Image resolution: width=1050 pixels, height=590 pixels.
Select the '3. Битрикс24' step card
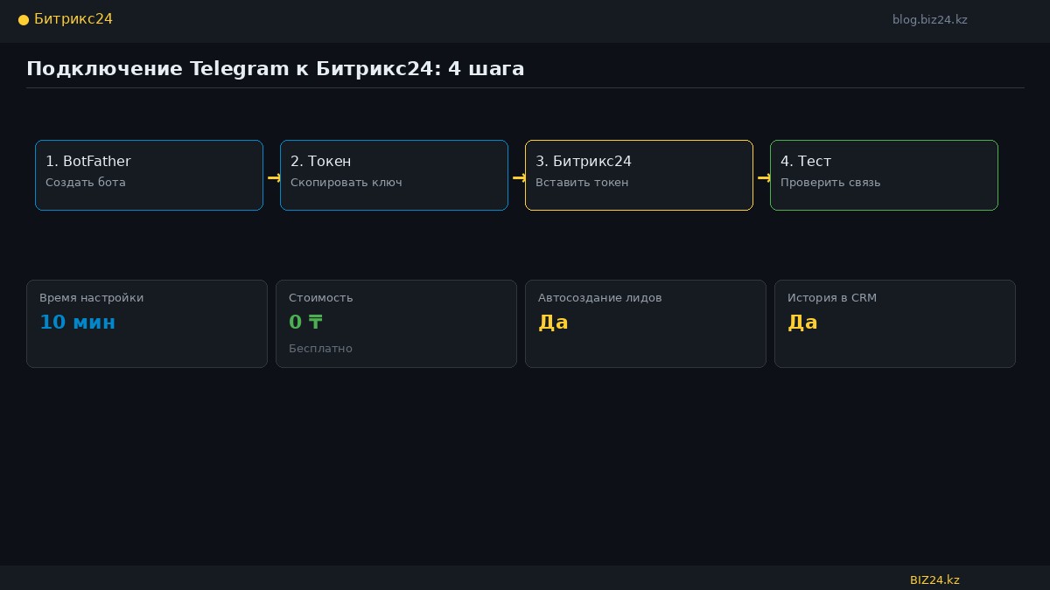639,175
